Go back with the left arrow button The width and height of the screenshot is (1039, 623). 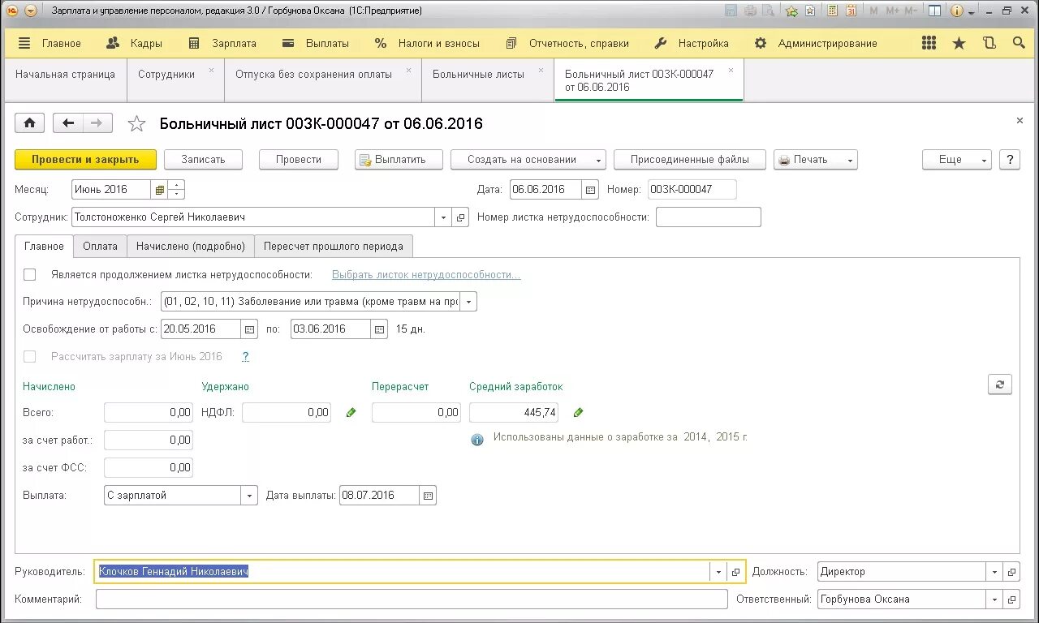click(68, 123)
